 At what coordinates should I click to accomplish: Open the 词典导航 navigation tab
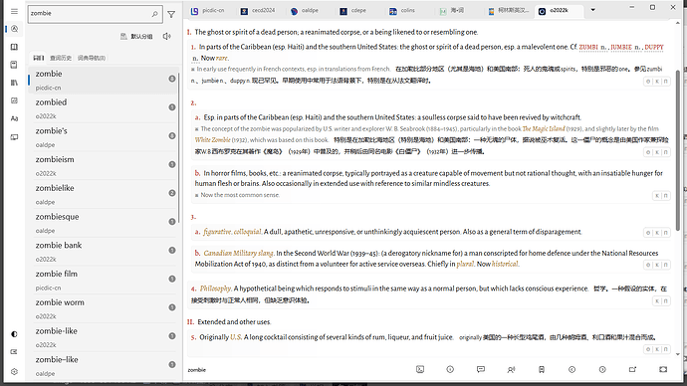pyautogui.click(x=92, y=58)
